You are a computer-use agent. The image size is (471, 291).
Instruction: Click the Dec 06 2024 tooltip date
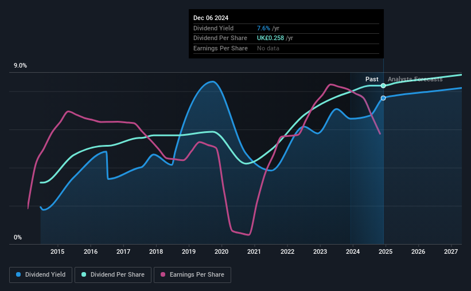tap(211, 18)
